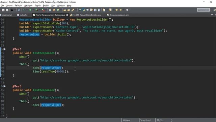Click Toggle Word Wrap icon after the pen icon

80,10
